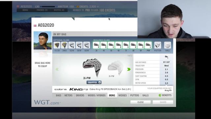Image resolution: width=211 pixels, height=119 pixels.
Task: Click Advance to Pro credits banner
Action: 94,10
